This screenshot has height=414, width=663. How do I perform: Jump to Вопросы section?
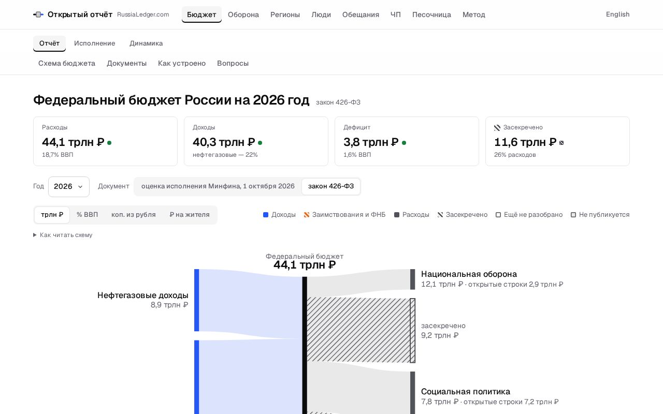(x=233, y=63)
